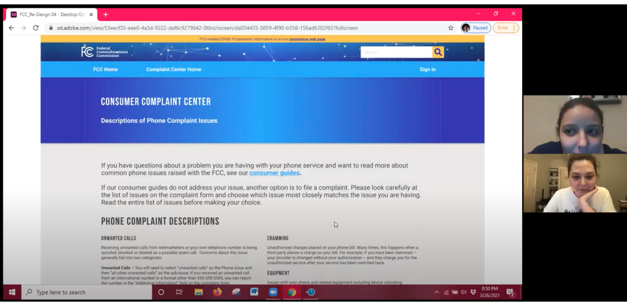Bookmark this page with the star icon
The height and width of the screenshot is (306, 627).
click(450, 28)
